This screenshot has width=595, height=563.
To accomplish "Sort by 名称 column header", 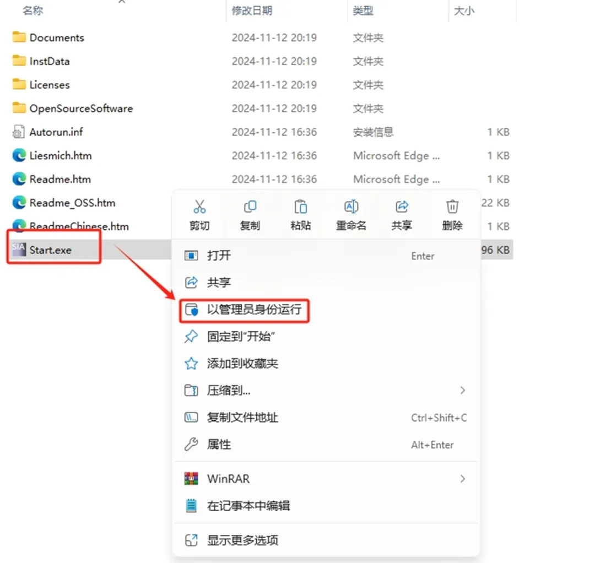I will [x=33, y=10].
